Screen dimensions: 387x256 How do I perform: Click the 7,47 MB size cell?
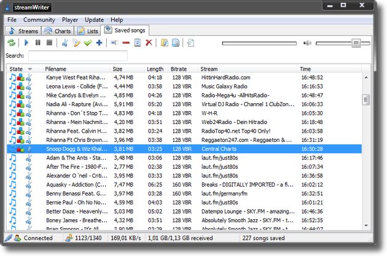(123, 185)
